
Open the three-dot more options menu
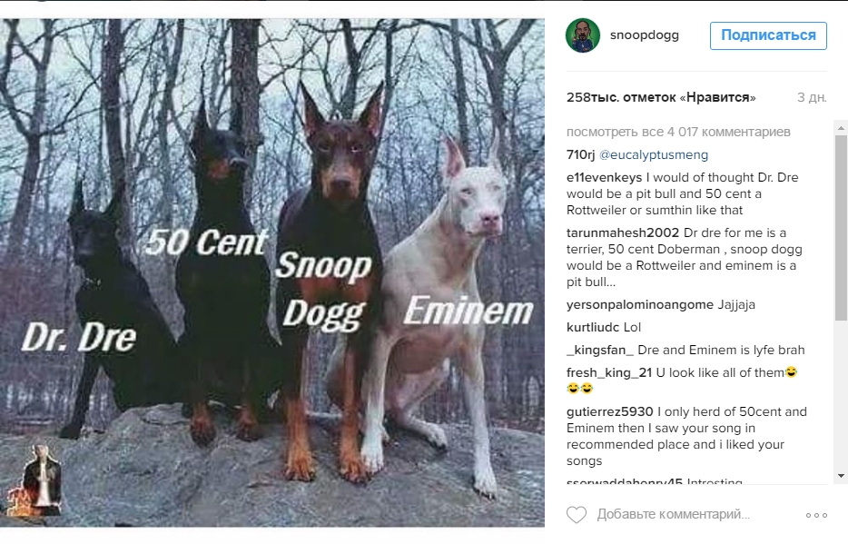(816, 515)
